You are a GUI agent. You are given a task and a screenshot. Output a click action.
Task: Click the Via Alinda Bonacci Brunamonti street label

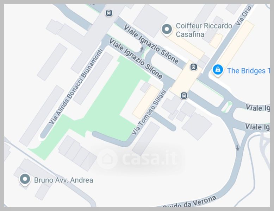(x=76, y=87)
